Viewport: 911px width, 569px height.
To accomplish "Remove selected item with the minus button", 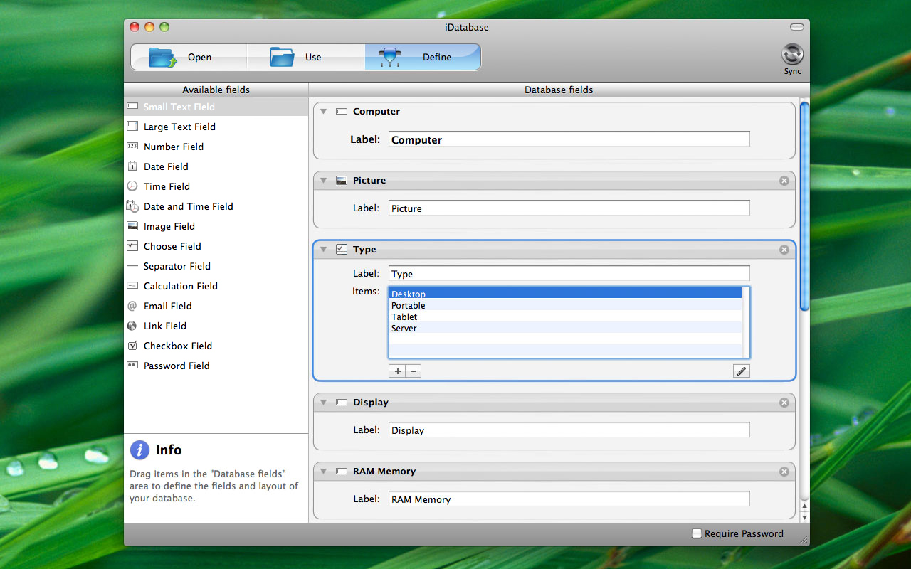I will click(414, 371).
